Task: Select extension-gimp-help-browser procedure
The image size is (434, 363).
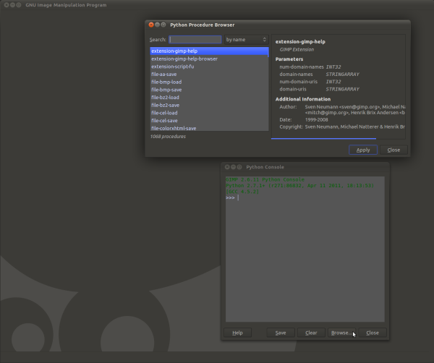Action: [209, 59]
